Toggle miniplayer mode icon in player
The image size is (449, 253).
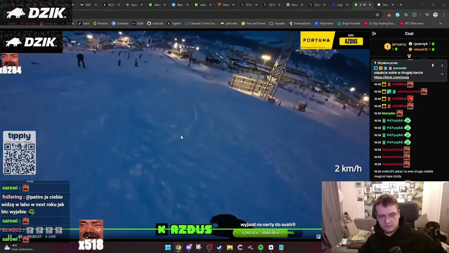319,237
